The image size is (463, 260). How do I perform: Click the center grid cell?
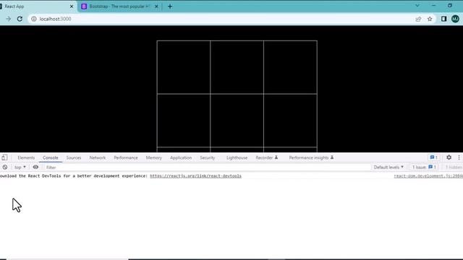coord(237,121)
